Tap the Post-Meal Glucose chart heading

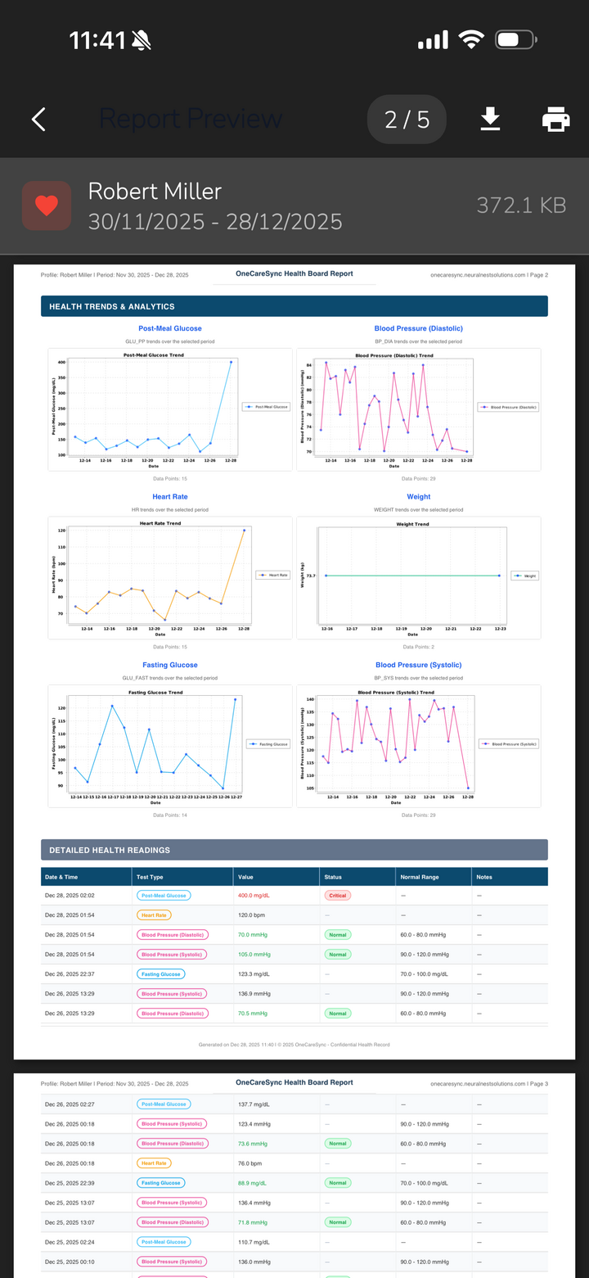pyautogui.click(x=170, y=328)
